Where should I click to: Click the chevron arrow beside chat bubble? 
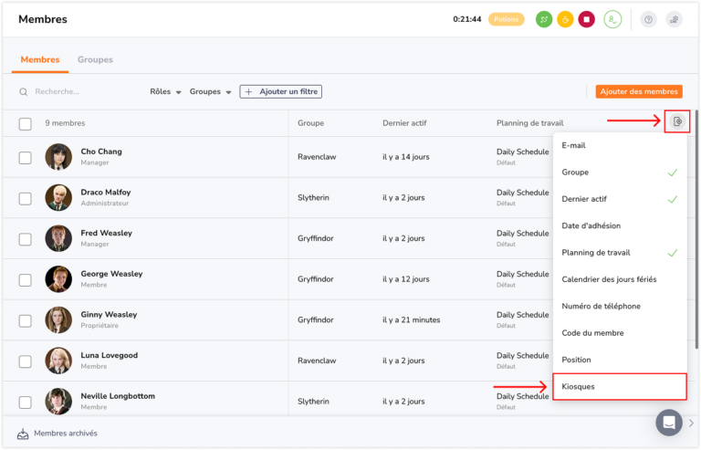[x=691, y=423]
